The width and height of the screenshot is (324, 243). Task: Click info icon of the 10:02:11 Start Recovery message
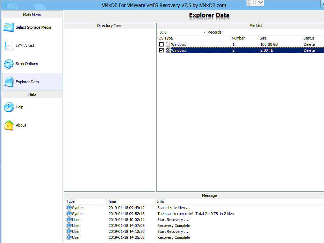tap(69, 219)
